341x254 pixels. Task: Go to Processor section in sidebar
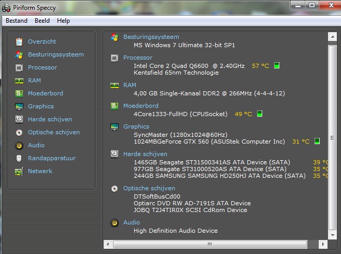(x=42, y=67)
